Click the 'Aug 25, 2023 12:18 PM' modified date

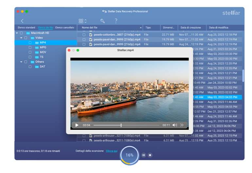pos(222,35)
